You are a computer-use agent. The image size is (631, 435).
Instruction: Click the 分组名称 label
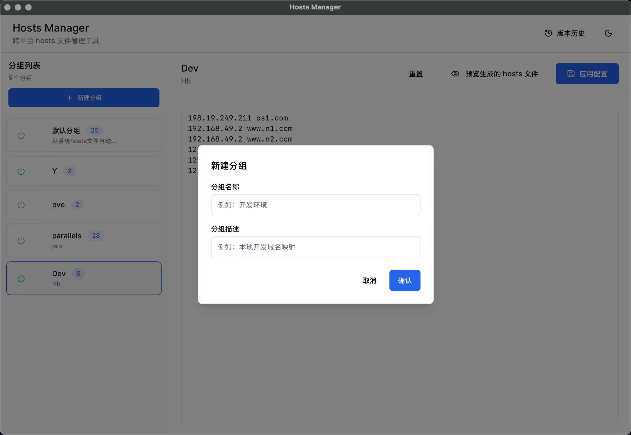225,187
